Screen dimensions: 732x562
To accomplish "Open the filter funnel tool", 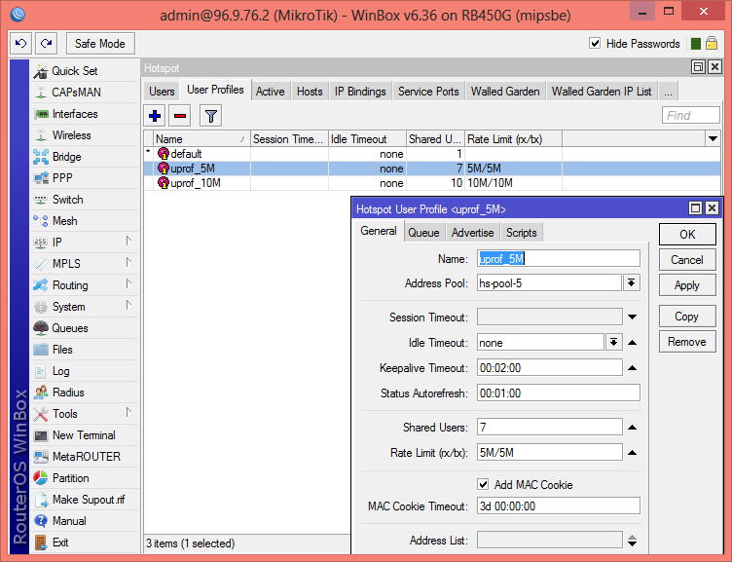I will click(210, 115).
